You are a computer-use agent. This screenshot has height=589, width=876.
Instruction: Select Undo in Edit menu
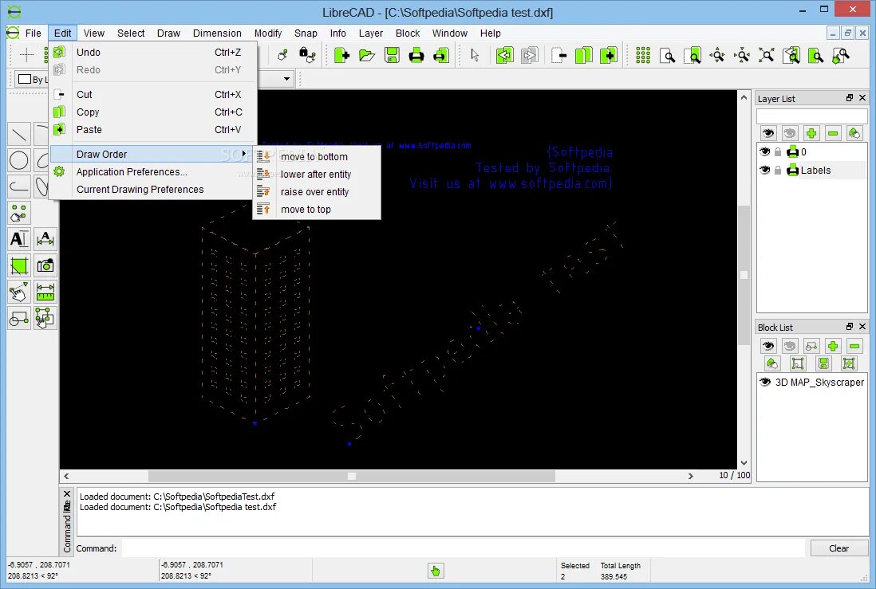pos(153,52)
